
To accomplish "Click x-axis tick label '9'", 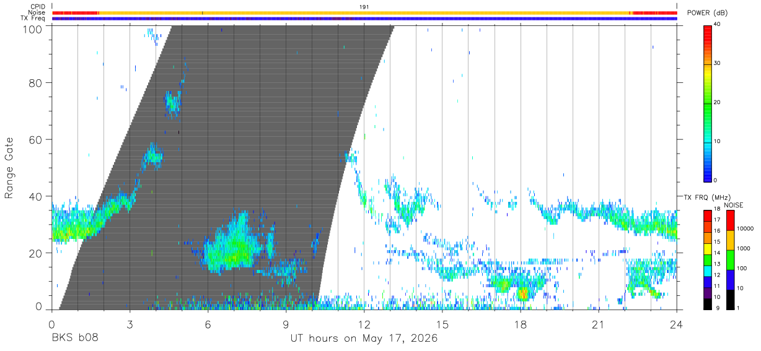I will coord(286,324).
